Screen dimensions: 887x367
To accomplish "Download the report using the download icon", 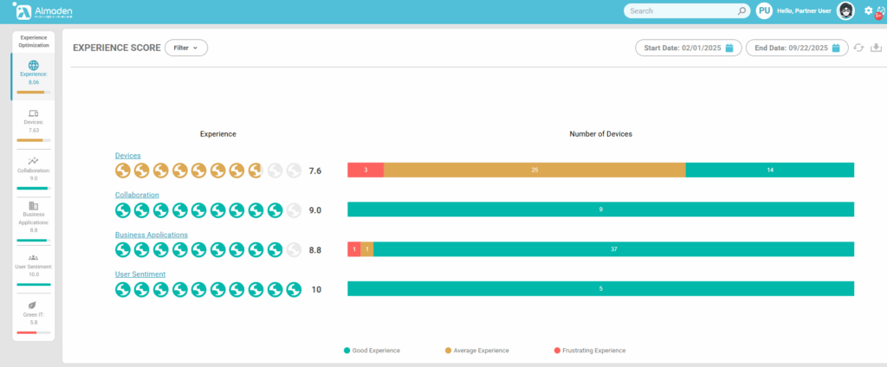I will click(875, 48).
